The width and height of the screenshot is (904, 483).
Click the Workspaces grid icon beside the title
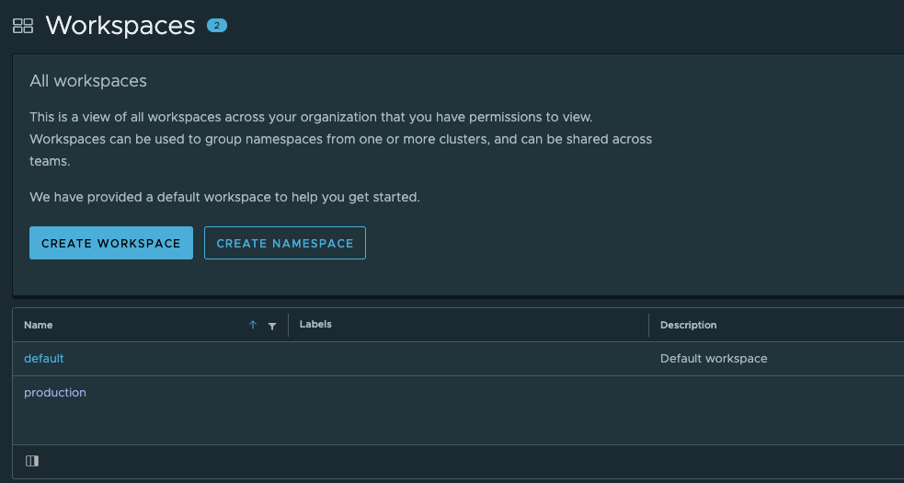(x=23, y=26)
